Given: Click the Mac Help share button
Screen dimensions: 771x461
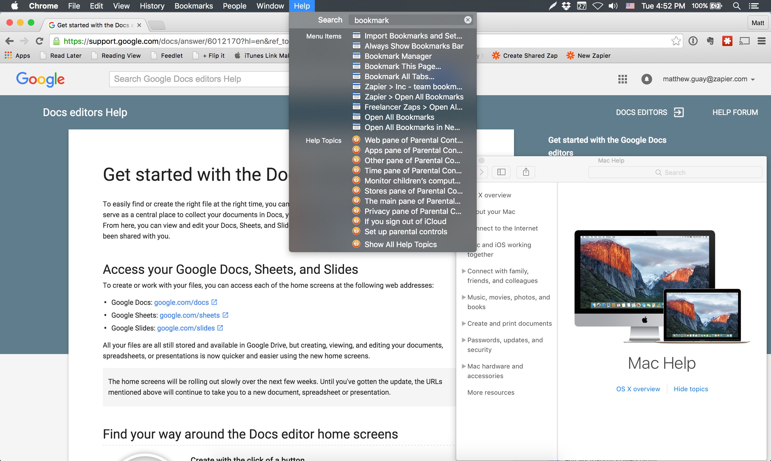Looking at the screenshot, I should [x=526, y=172].
